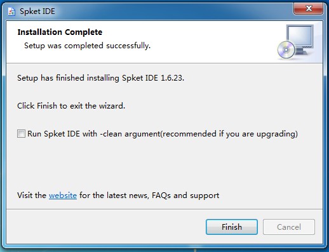Click the 'recommended if you are upgrading' text
This screenshot has width=329, height=252.
(230, 134)
